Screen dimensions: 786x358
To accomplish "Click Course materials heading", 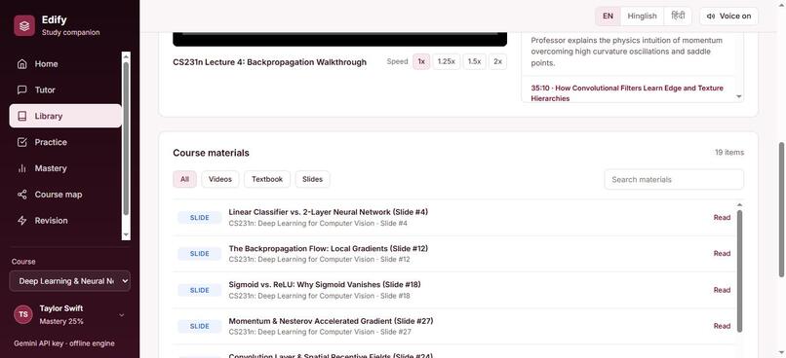I will [211, 153].
